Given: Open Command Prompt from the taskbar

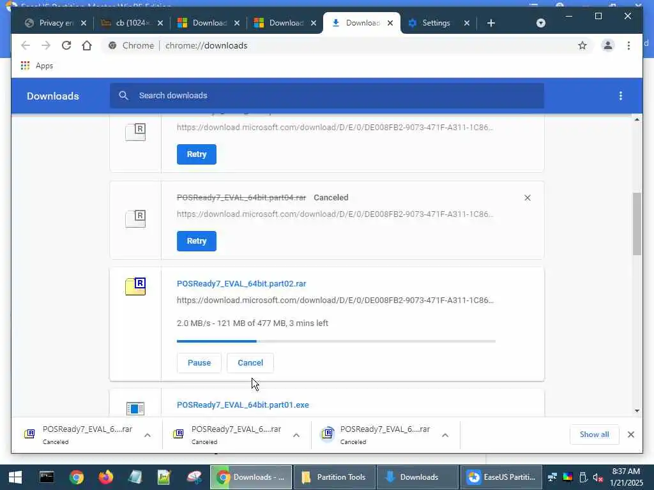Looking at the screenshot, I should (47, 477).
